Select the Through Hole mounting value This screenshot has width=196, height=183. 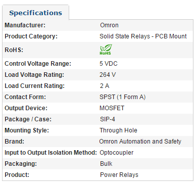click(118, 130)
